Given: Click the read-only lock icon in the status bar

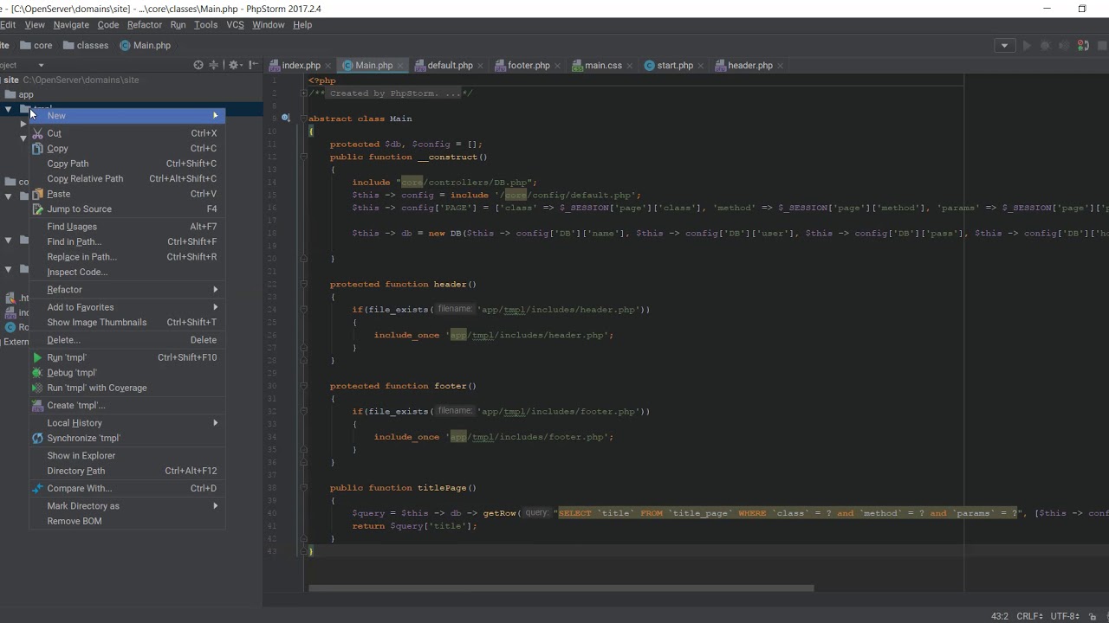Looking at the screenshot, I should [x=1092, y=616].
